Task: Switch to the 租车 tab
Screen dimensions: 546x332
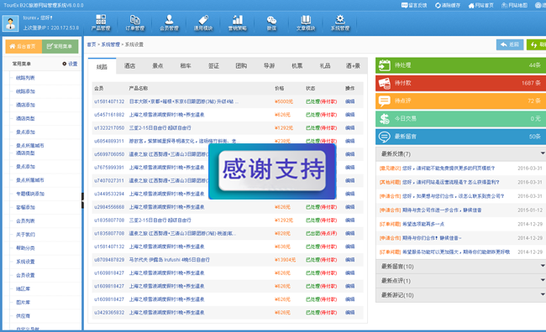Action: (x=186, y=65)
